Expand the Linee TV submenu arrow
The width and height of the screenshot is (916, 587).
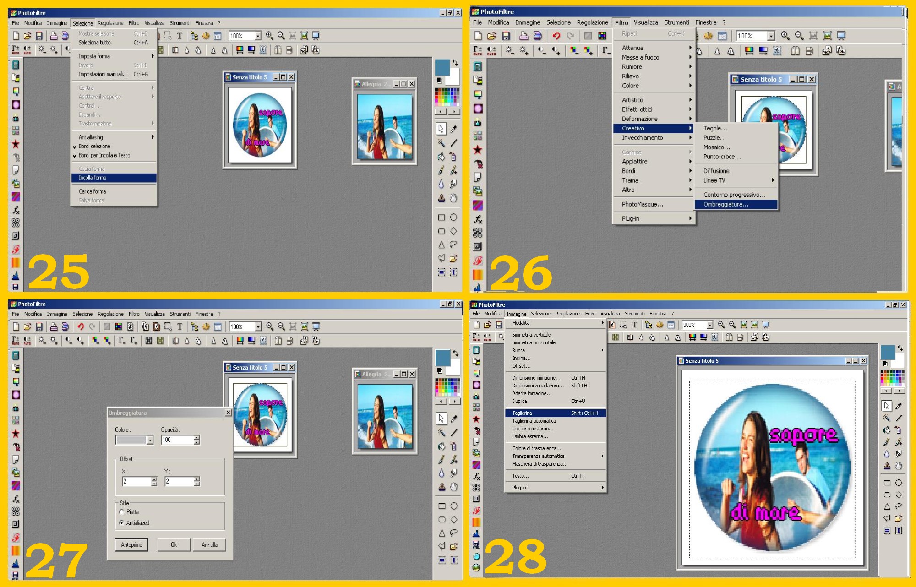[x=773, y=180]
